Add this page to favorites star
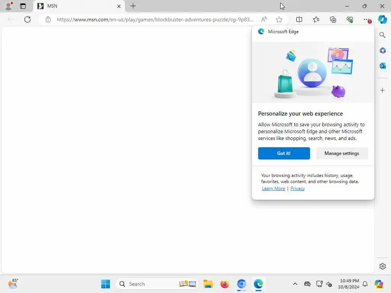 coord(279,19)
